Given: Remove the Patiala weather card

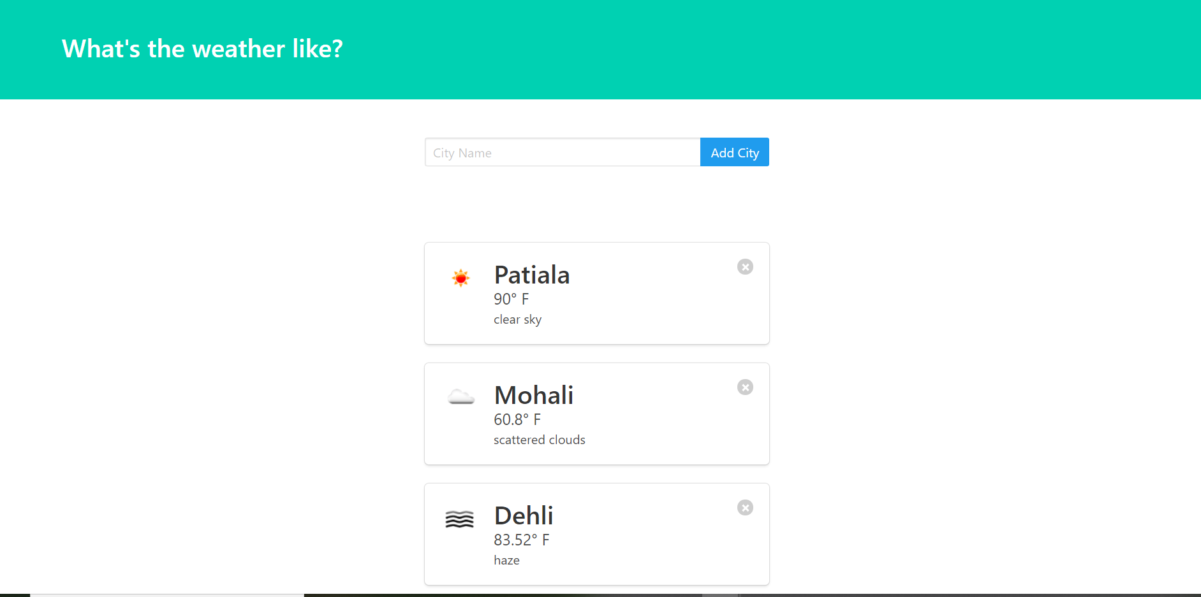Looking at the screenshot, I should coord(745,266).
